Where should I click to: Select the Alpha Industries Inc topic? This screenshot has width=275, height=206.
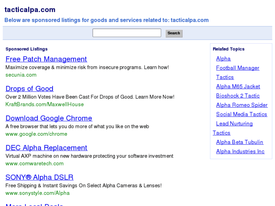240,152
